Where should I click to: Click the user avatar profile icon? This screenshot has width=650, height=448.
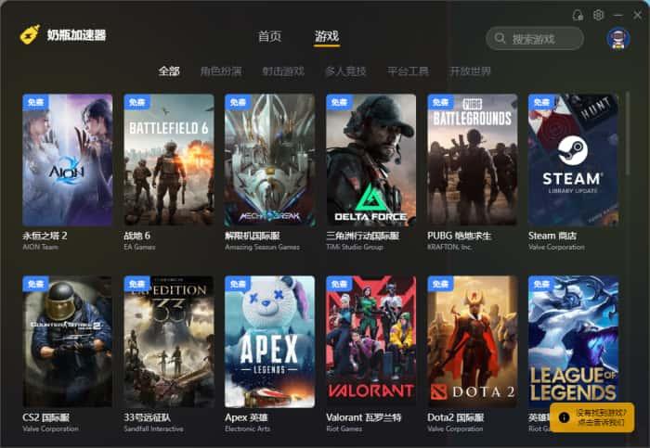click(x=618, y=39)
